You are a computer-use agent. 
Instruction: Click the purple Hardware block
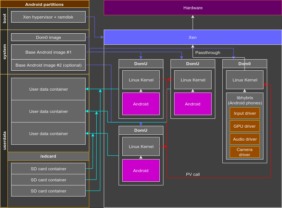tap(193, 8)
